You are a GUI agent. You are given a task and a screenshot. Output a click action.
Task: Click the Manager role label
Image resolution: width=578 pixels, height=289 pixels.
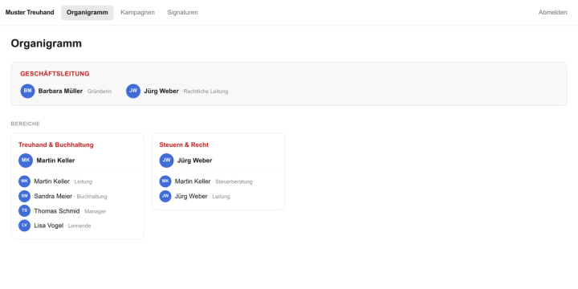click(x=95, y=211)
